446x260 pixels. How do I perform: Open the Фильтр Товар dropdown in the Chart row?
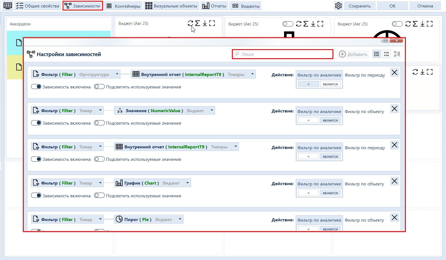pos(67,183)
